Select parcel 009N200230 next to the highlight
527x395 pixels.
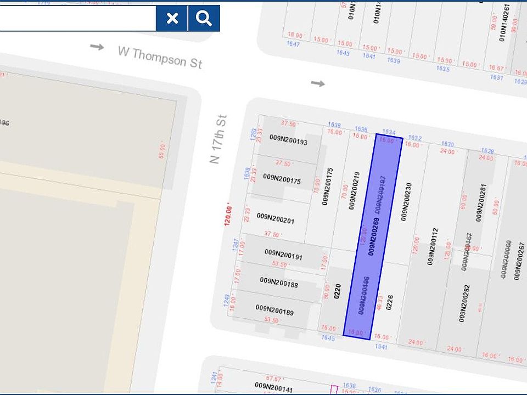[x=406, y=201]
